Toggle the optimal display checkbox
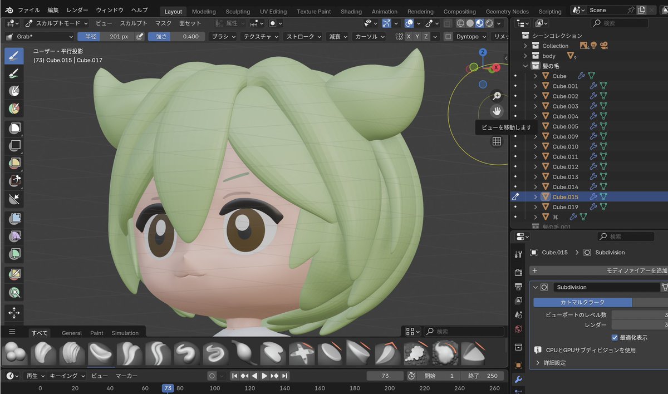 pyautogui.click(x=615, y=337)
